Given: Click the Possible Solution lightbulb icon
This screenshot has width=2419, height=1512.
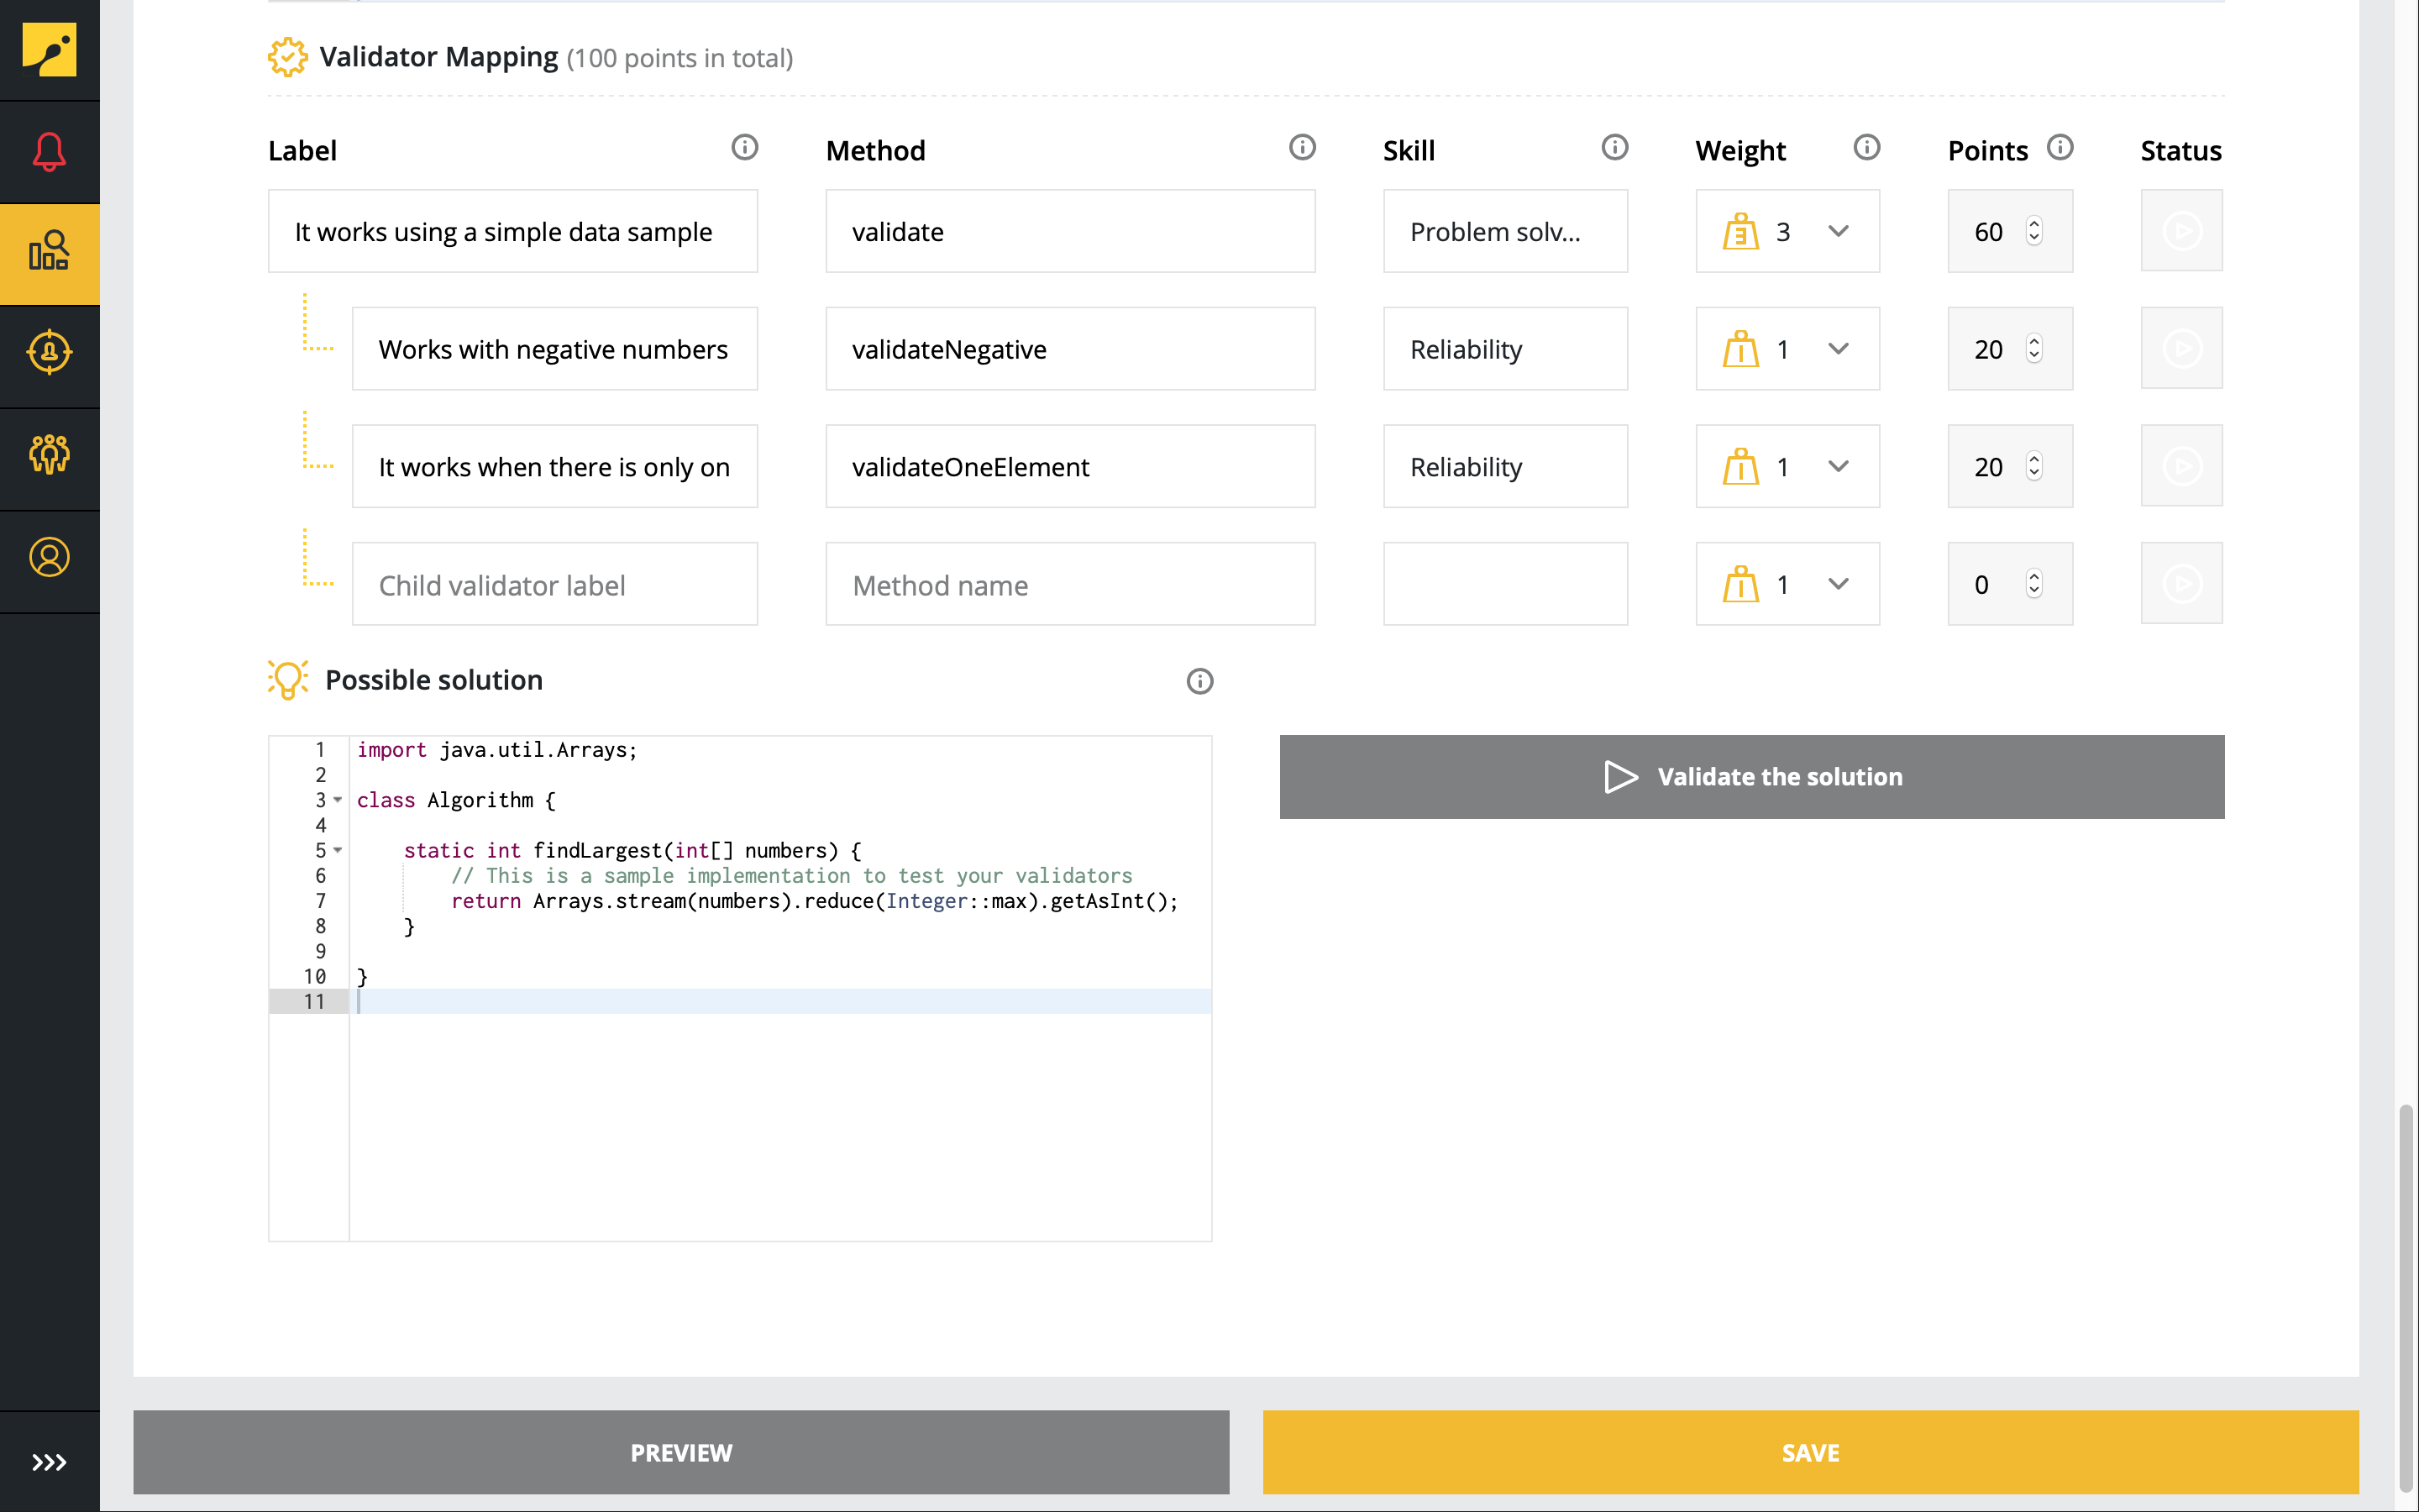Looking at the screenshot, I should [287, 681].
